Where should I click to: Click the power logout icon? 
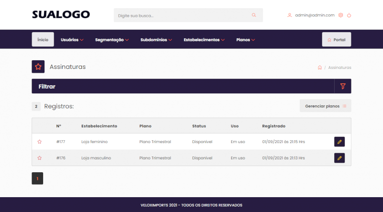(x=349, y=15)
